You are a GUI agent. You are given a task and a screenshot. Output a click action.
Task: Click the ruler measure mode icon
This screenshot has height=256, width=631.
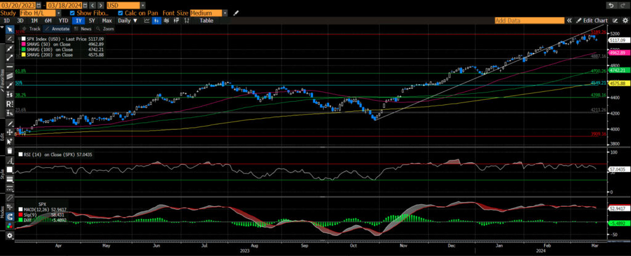(x=9, y=198)
